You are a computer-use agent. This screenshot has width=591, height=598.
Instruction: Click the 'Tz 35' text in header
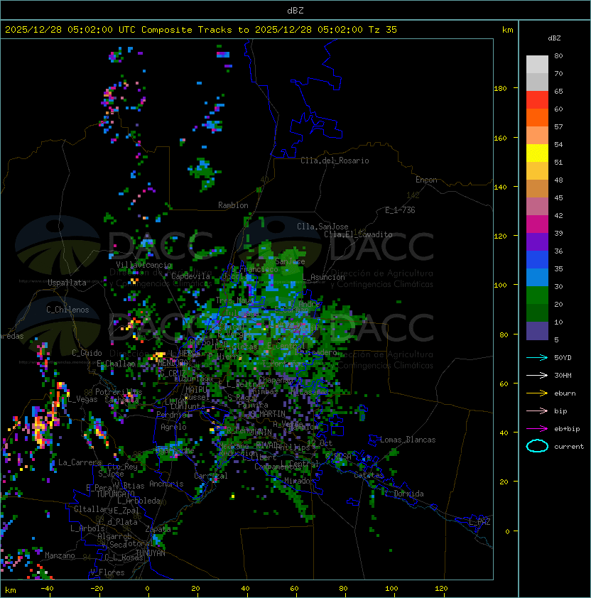383,30
